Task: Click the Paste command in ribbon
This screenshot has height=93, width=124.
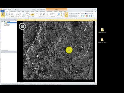Action: 18,16
